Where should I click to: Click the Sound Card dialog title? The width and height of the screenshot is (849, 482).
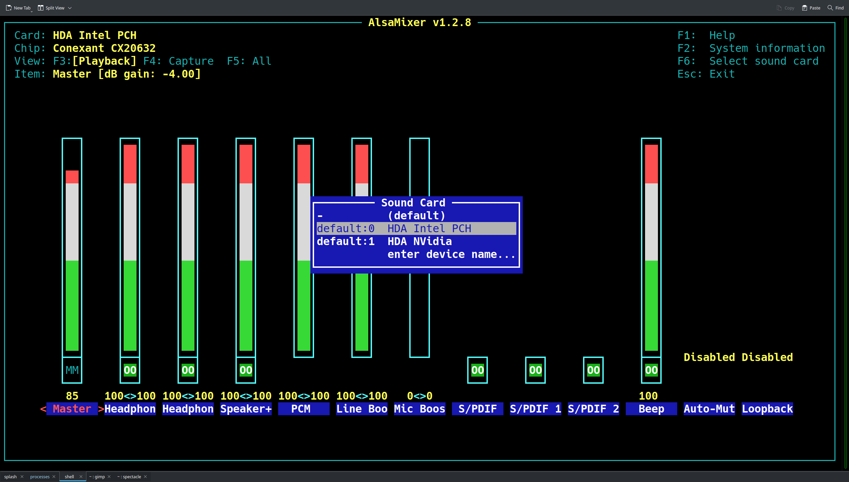[x=413, y=203]
